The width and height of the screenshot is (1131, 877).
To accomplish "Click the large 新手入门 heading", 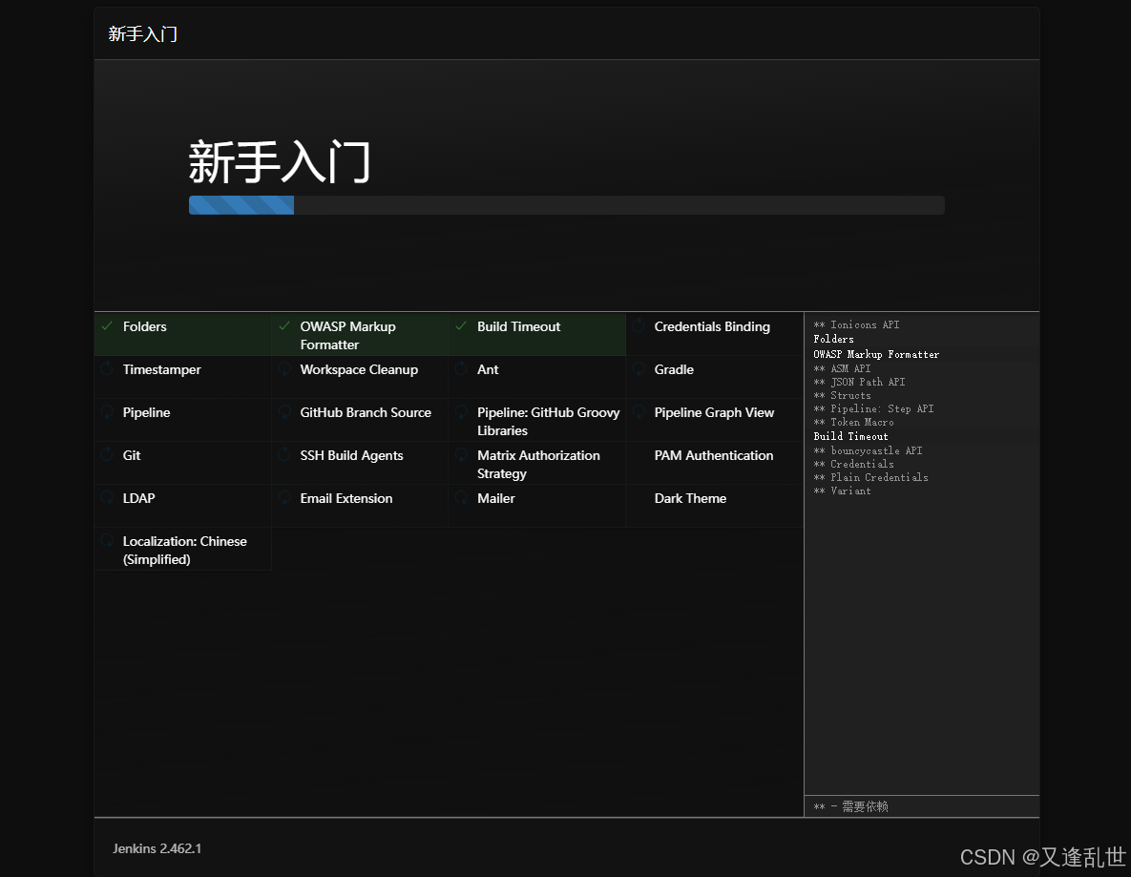I will (279, 161).
